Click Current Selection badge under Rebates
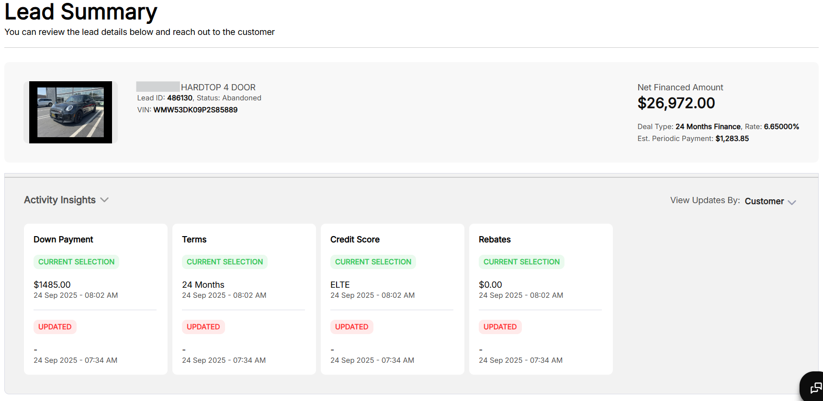Viewport: 823px width, 401px height. coord(521,262)
